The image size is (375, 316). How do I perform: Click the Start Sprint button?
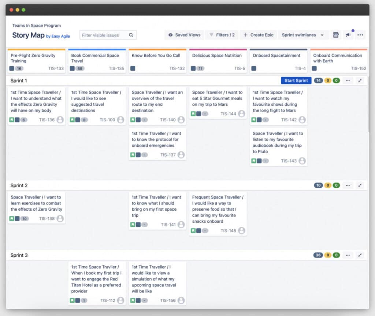[x=296, y=80]
